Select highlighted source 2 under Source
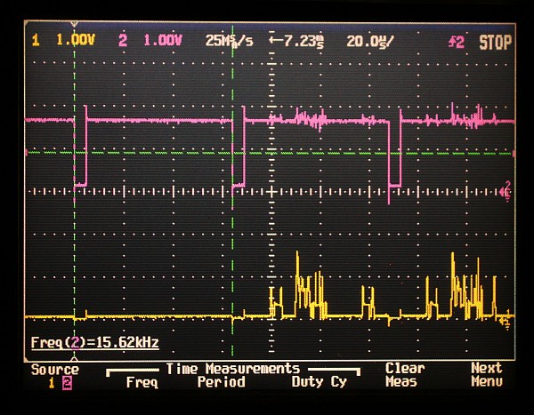The width and height of the screenshot is (534, 415). click(64, 383)
